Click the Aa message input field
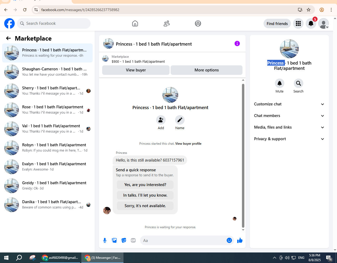The image size is (337, 263). click(x=183, y=240)
